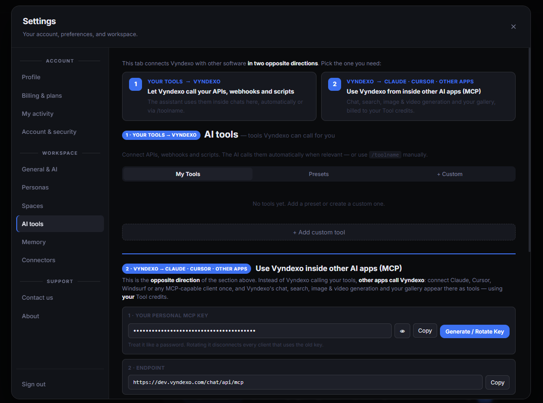Open Memory settings
The height and width of the screenshot is (403, 543).
[60, 242]
